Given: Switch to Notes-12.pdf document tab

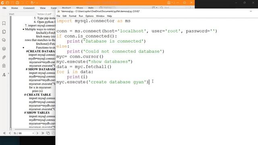Looking at the screenshot, I should click(44, 14).
